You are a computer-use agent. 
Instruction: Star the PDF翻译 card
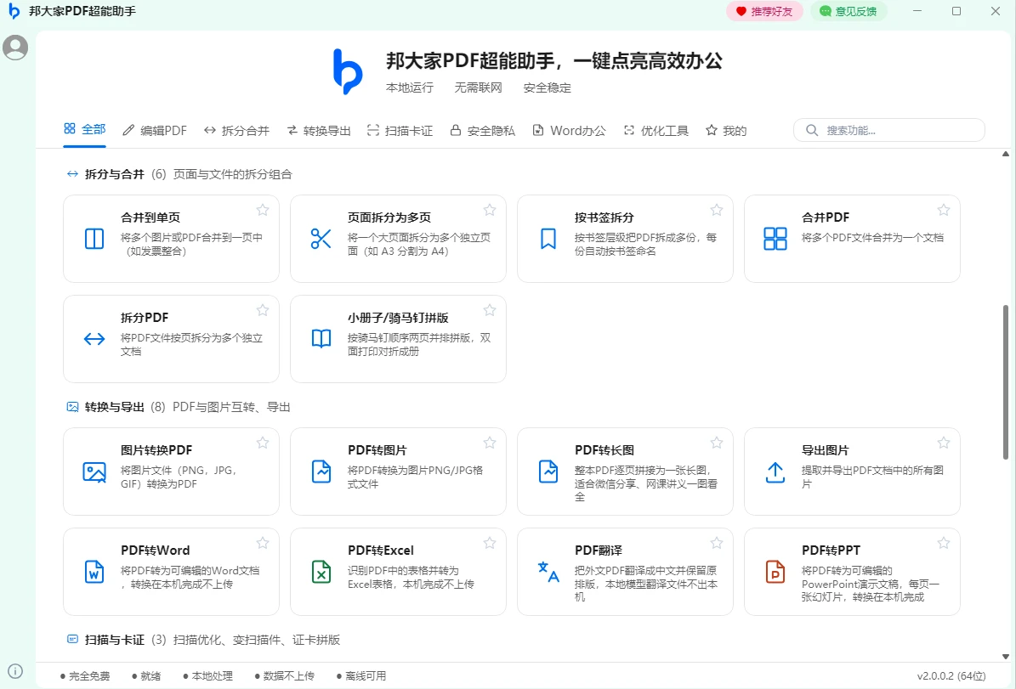[x=717, y=543]
